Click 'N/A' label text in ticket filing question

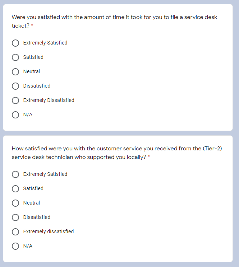click(28, 114)
